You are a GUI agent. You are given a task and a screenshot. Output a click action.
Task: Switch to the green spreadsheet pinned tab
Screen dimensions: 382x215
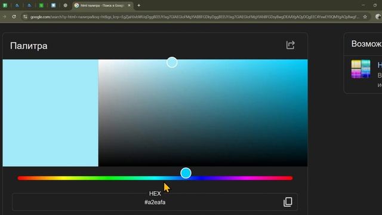click(5, 5)
